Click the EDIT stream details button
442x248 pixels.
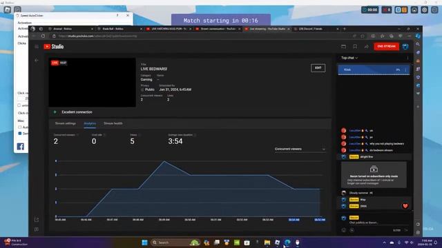tap(318, 68)
